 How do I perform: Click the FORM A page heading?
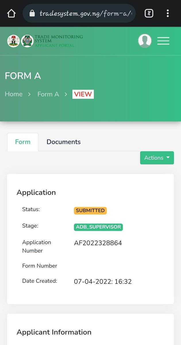23,76
